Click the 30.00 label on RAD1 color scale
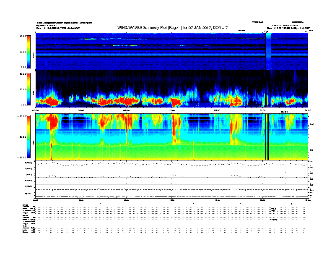Screen dimensions: 332x257 click(x=22, y=89)
